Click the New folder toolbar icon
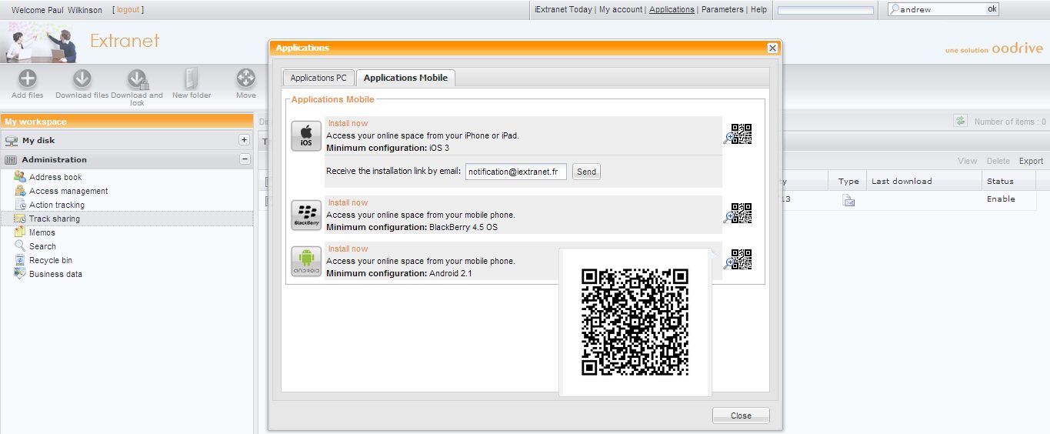Screen dimensions: 1050x434 click(192, 79)
